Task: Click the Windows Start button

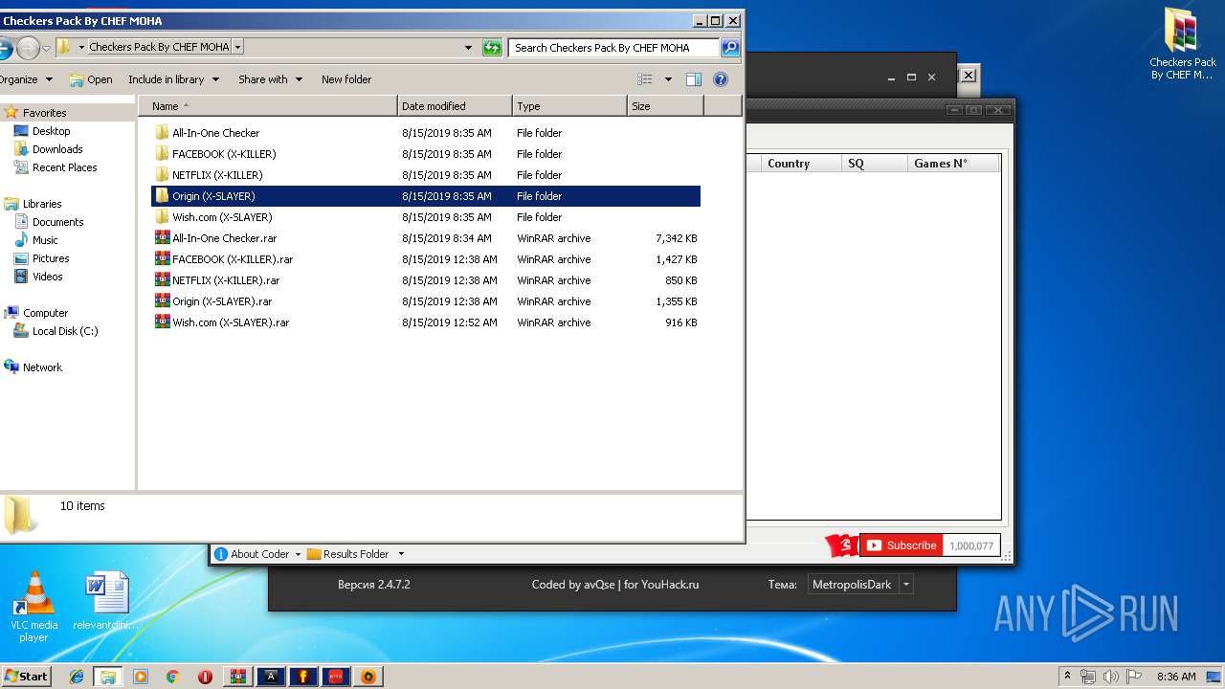Action: click(x=26, y=677)
